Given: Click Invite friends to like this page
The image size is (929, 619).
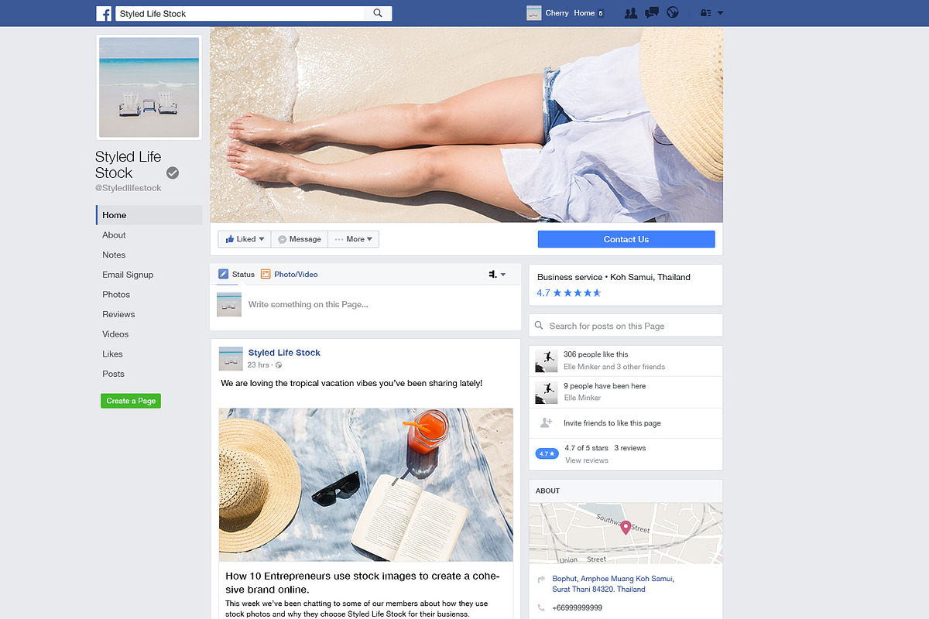Looking at the screenshot, I should (612, 423).
